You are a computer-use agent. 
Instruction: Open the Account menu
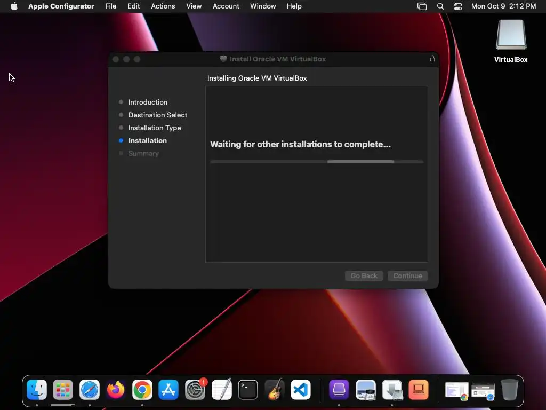pos(226,6)
